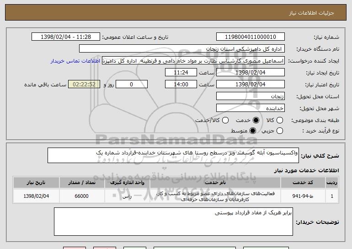
Task: Click the remaining time countdown 02:22:52
Action: click(x=83, y=85)
